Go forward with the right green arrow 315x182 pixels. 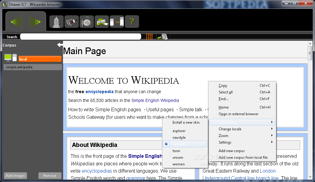tap(35, 22)
